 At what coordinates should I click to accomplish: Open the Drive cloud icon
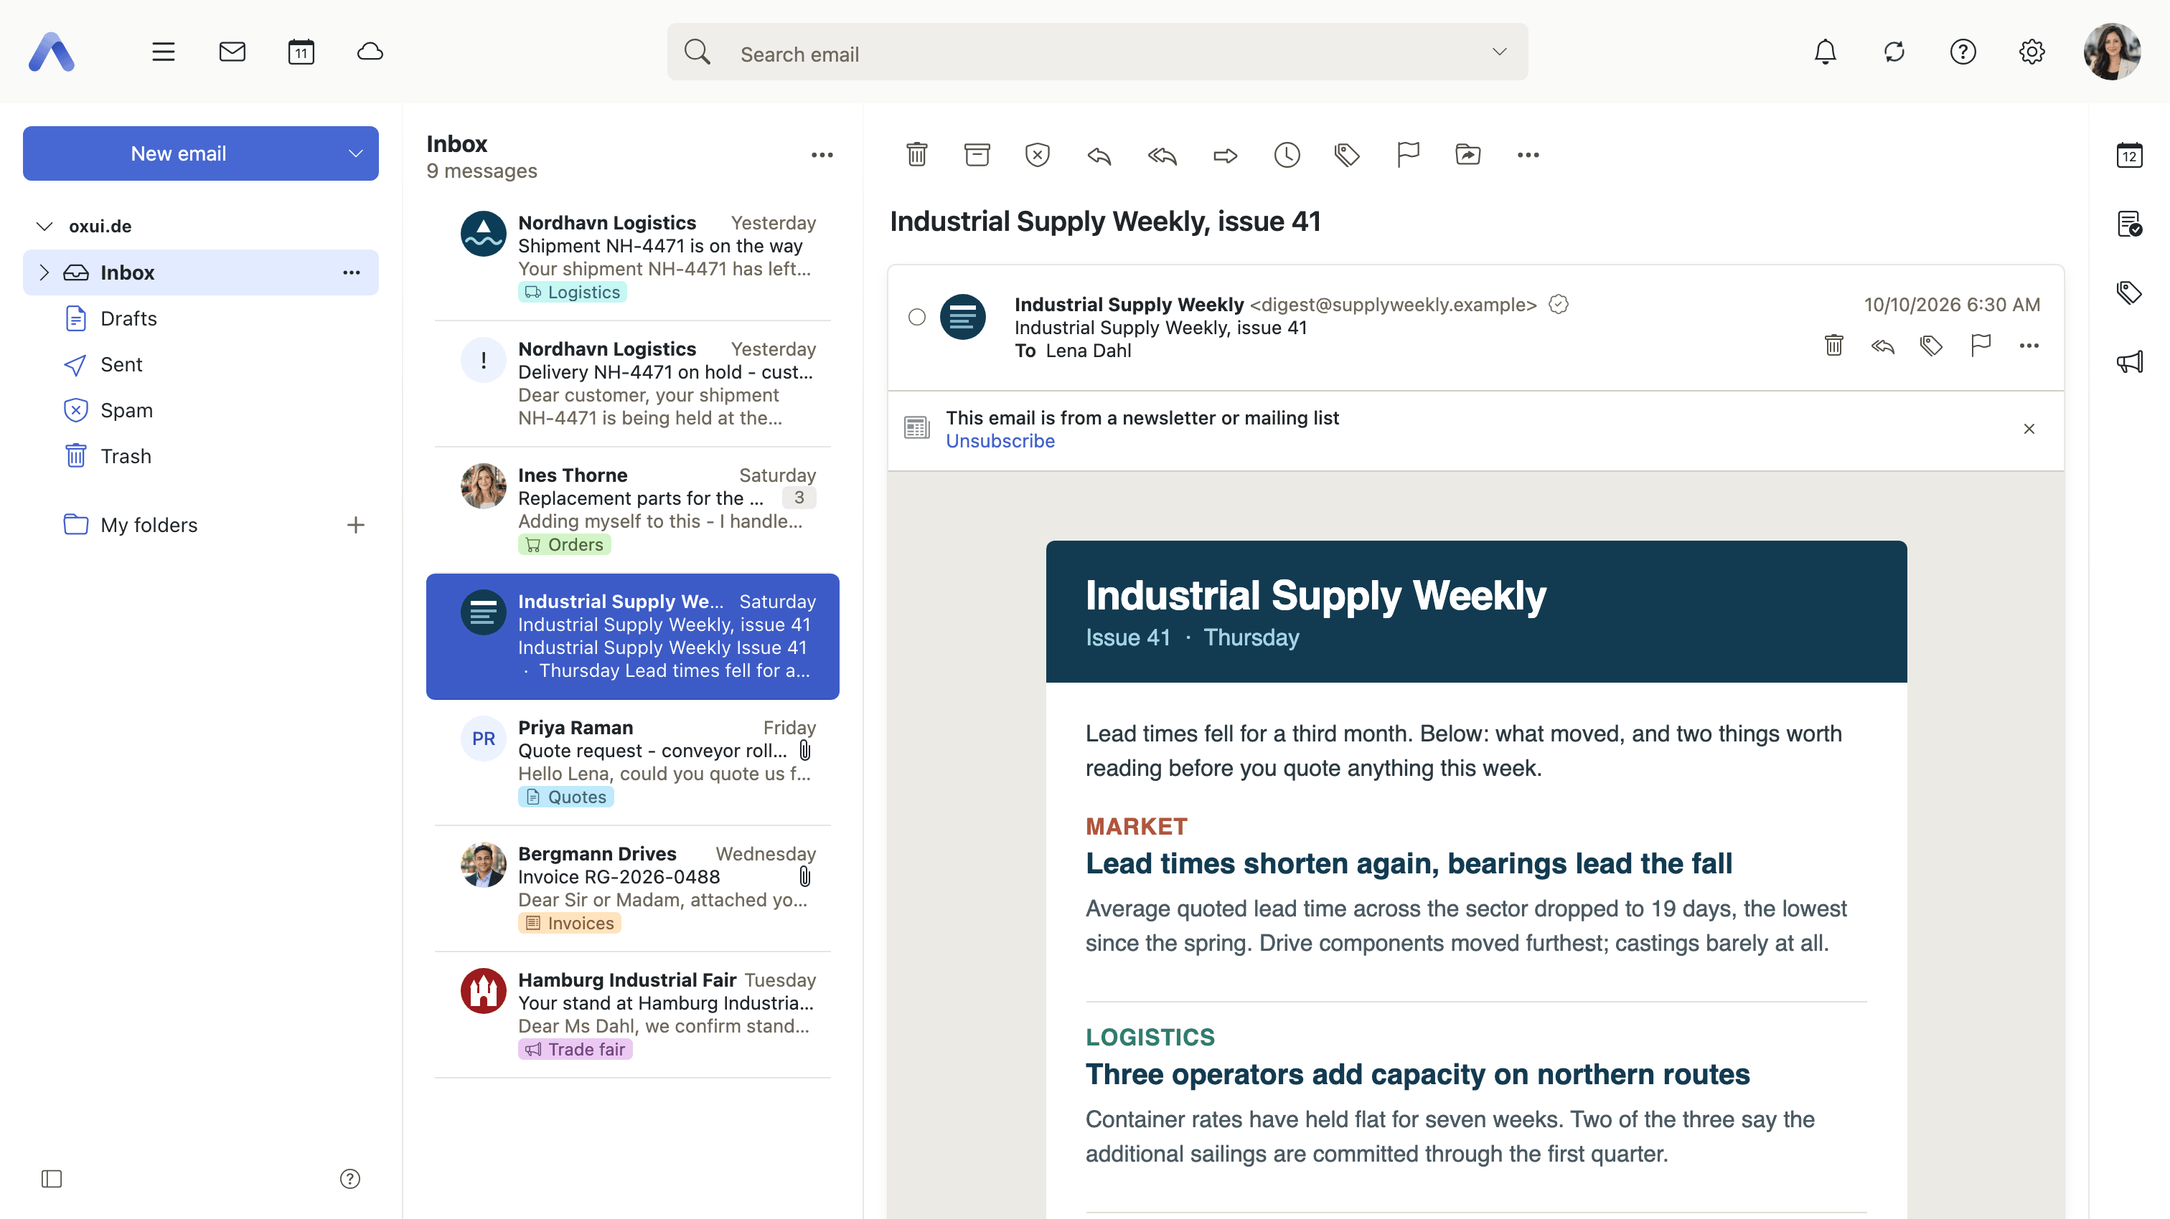[x=370, y=52]
